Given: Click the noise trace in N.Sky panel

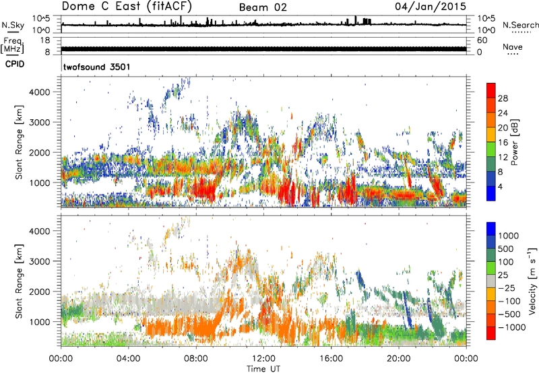Looking at the screenshot, I should pos(263,24).
